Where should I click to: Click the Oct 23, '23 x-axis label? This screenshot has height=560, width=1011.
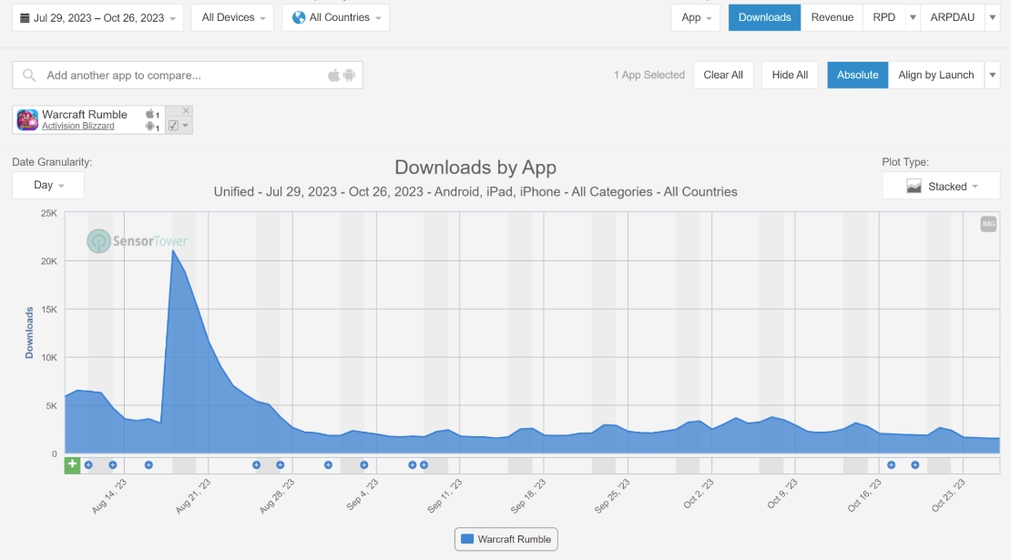coord(948,495)
